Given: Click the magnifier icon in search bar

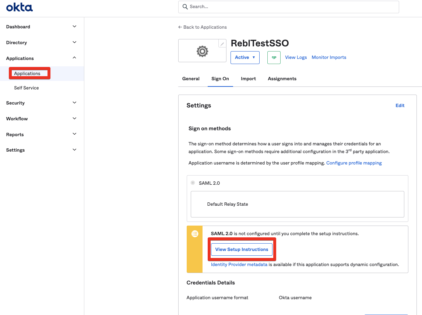Looking at the screenshot, I should [x=185, y=7].
